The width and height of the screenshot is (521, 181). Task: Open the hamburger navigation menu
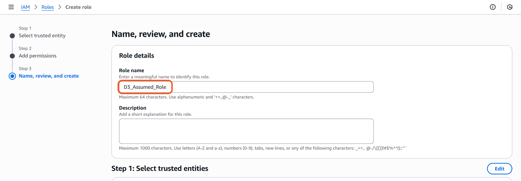coord(11,7)
